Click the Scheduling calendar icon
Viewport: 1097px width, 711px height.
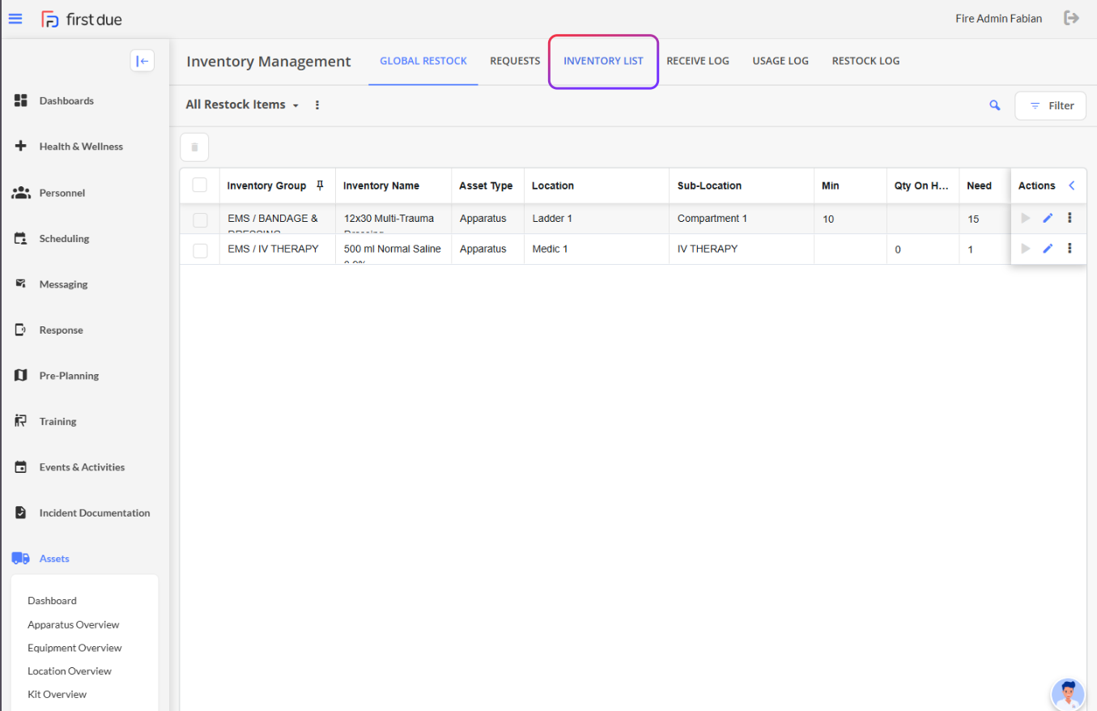22,239
